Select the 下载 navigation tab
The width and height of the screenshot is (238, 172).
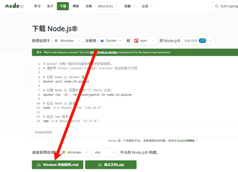click(x=63, y=6)
